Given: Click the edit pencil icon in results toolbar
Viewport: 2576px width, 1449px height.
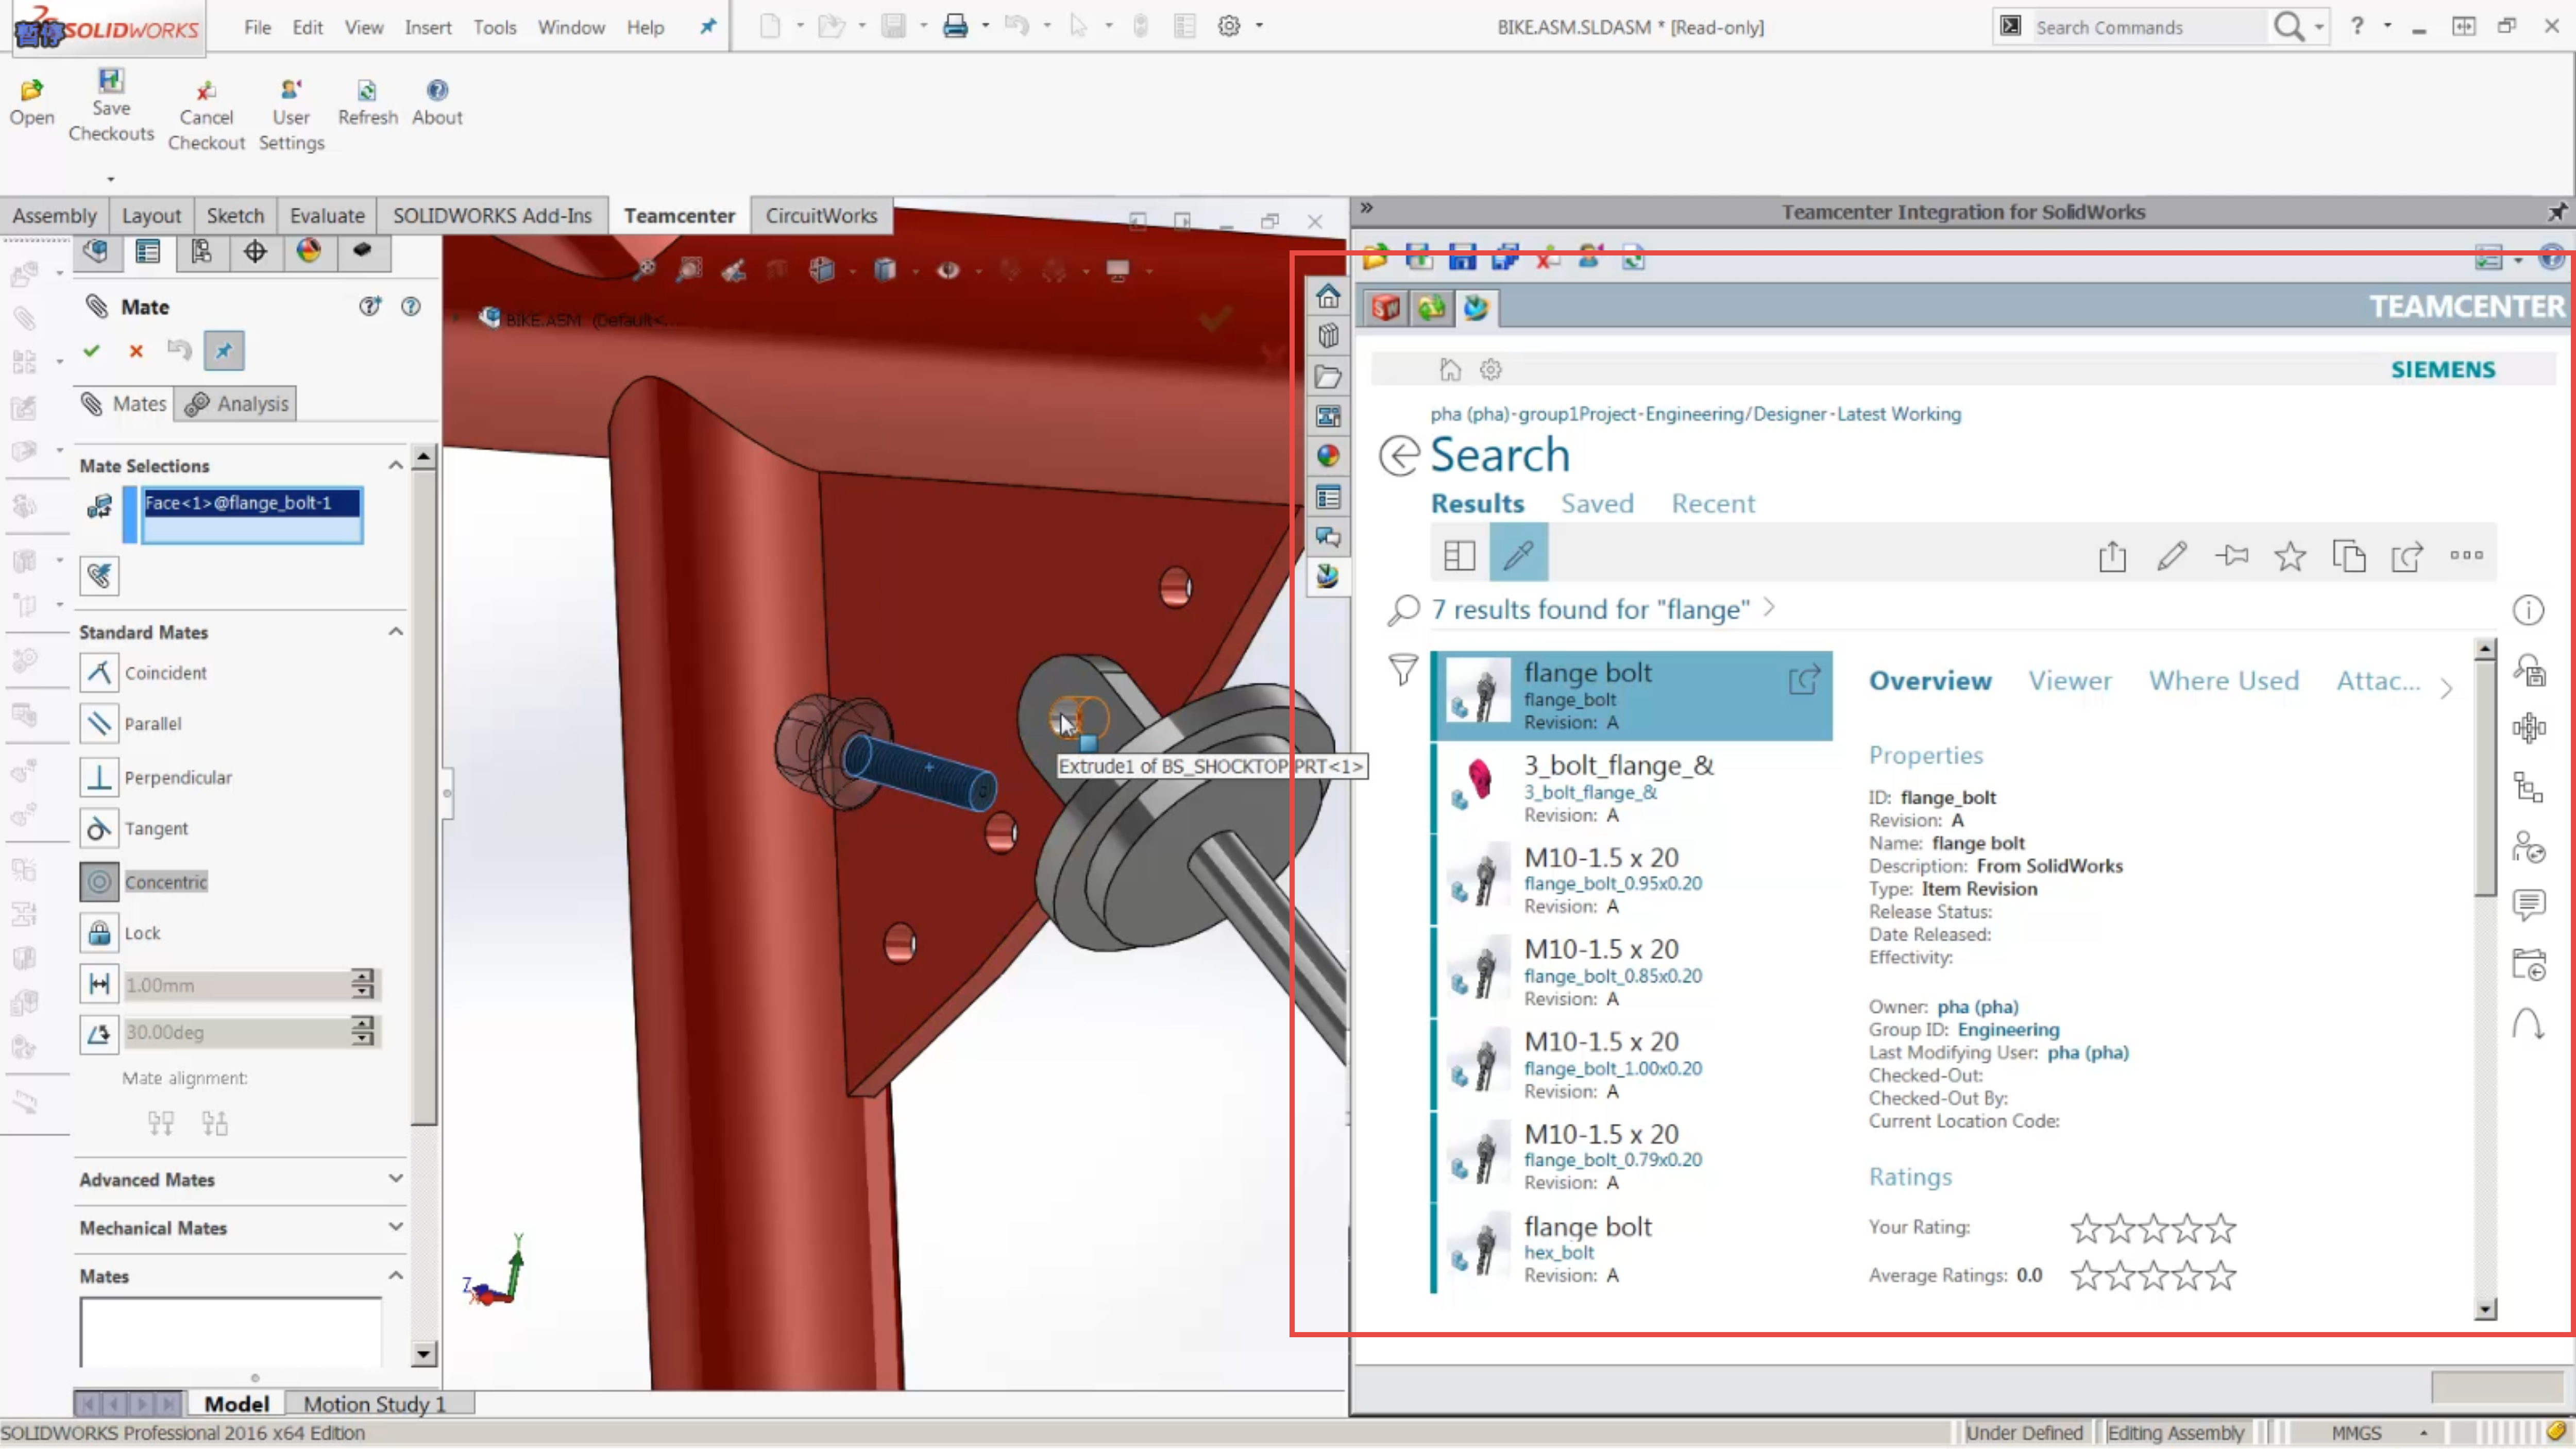Looking at the screenshot, I should pos(2171,556).
